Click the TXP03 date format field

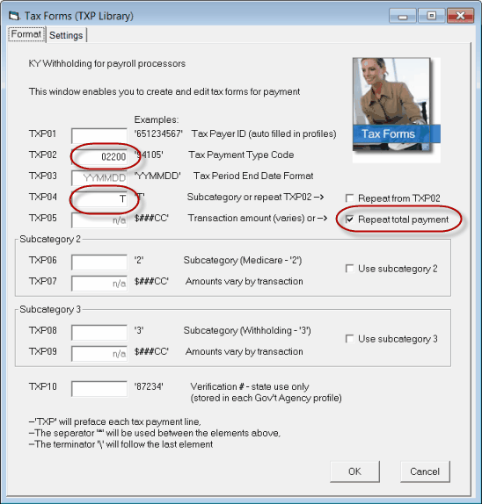pyautogui.click(x=99, y=177)
